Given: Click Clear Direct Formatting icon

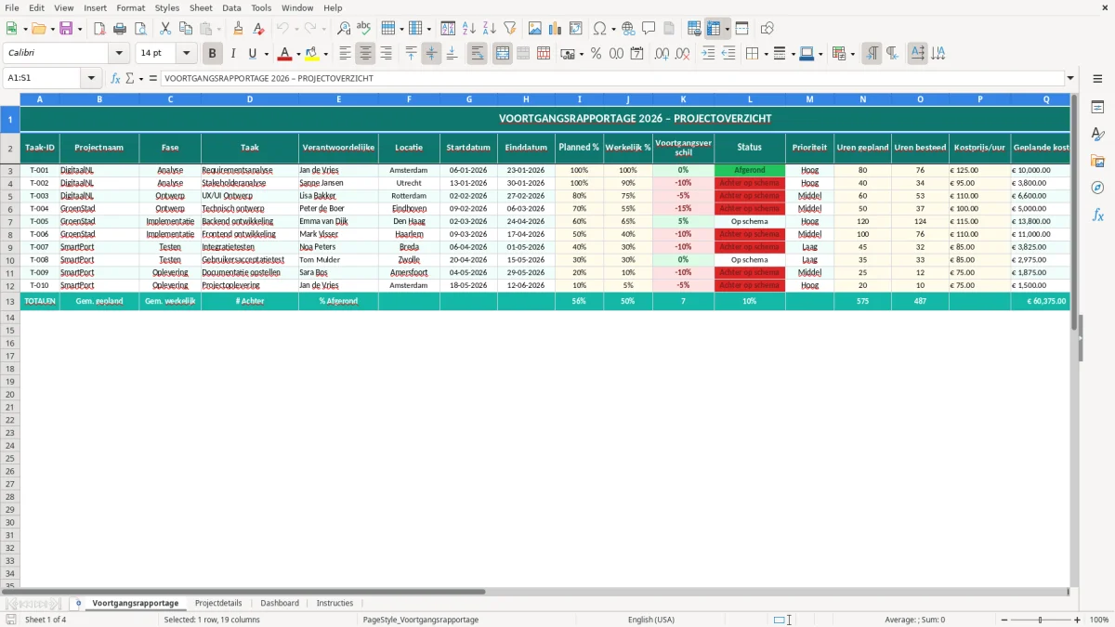Looking at the screenshot, I should tap(258, 29).
